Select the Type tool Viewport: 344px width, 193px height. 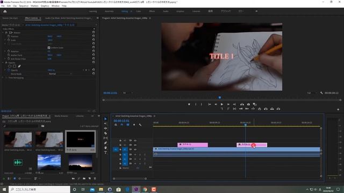[105, 152]
